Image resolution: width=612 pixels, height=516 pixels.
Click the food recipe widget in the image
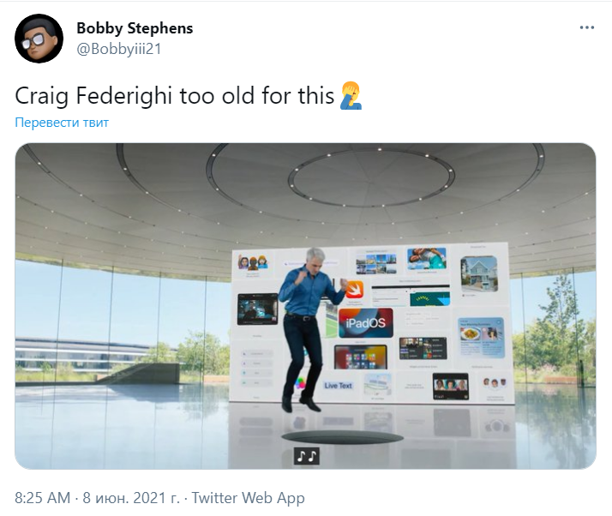coord(480,334)
